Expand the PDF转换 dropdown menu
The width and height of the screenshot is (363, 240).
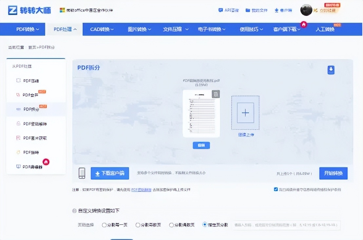point(28,29)
